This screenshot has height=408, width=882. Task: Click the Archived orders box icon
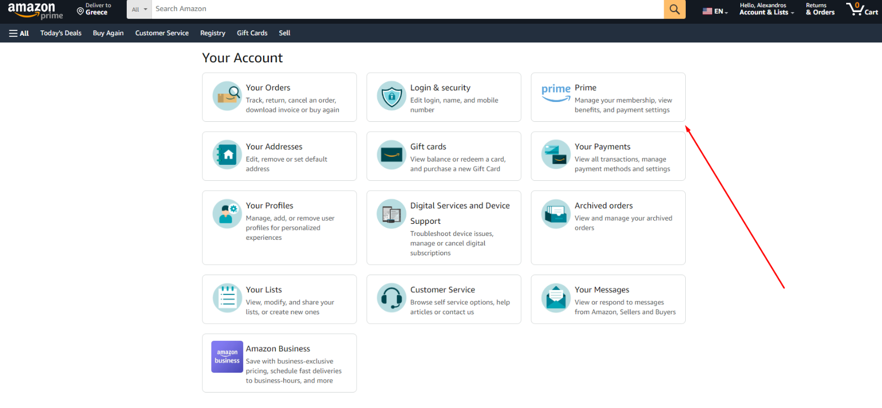coord(556,214)
